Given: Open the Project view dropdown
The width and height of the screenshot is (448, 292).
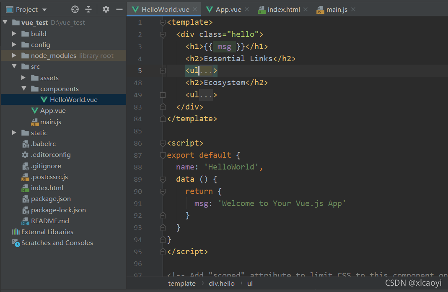Looking at the screenshot, I should 44,10.
